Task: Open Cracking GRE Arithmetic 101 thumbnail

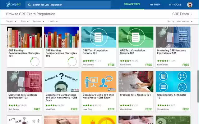Action: [x=173, y=82]
